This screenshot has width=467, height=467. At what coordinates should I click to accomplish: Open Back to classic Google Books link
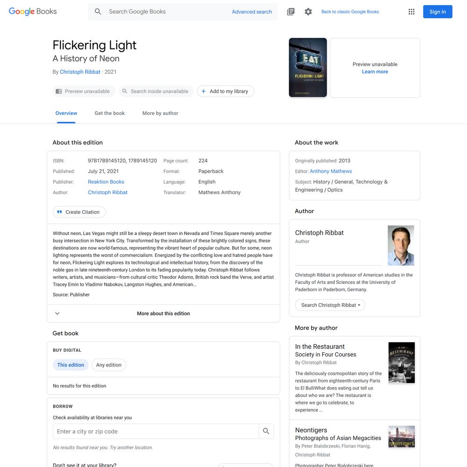tap(350, 12)
